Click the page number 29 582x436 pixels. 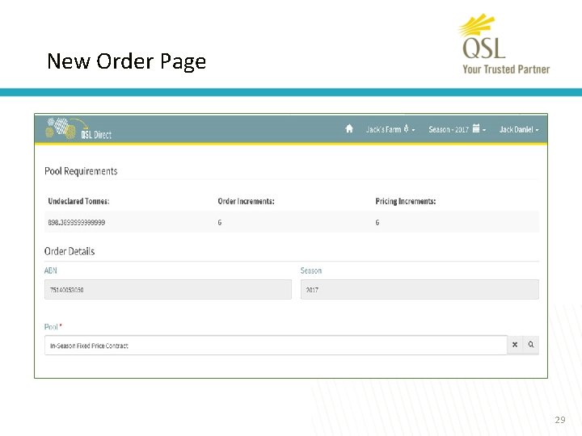pyautogui.click(x=560, y=420)
